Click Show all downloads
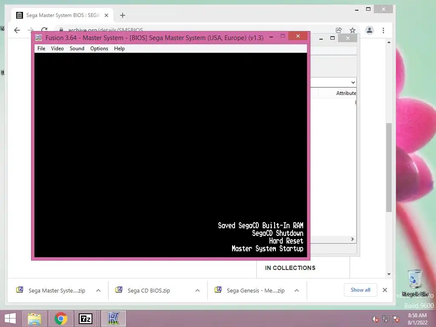436x327 pixels. click(360, 290)
